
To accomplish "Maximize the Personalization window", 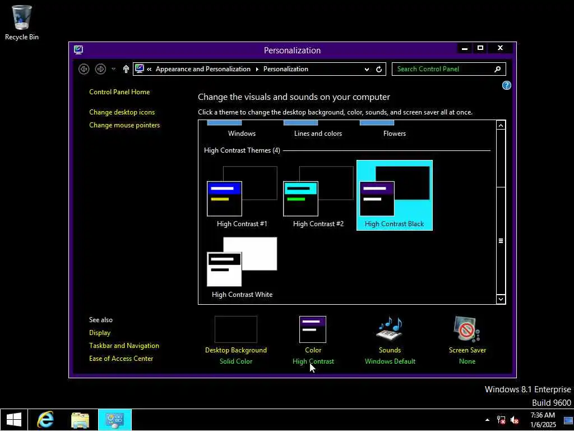I will [x=480, y=48].
